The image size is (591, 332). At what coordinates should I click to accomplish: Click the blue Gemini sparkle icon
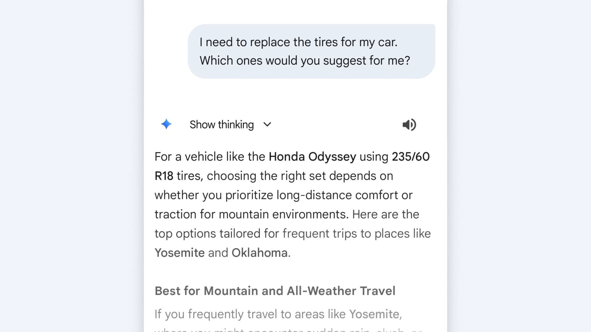(166, 124)
